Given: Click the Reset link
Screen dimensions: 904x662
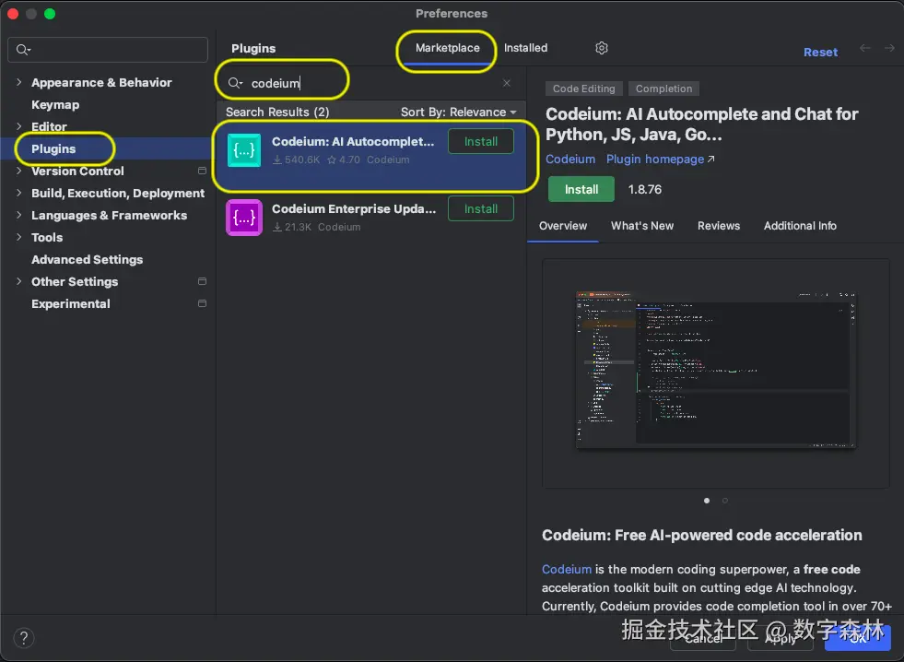Looking at the screenshot, I should point(820,53).
